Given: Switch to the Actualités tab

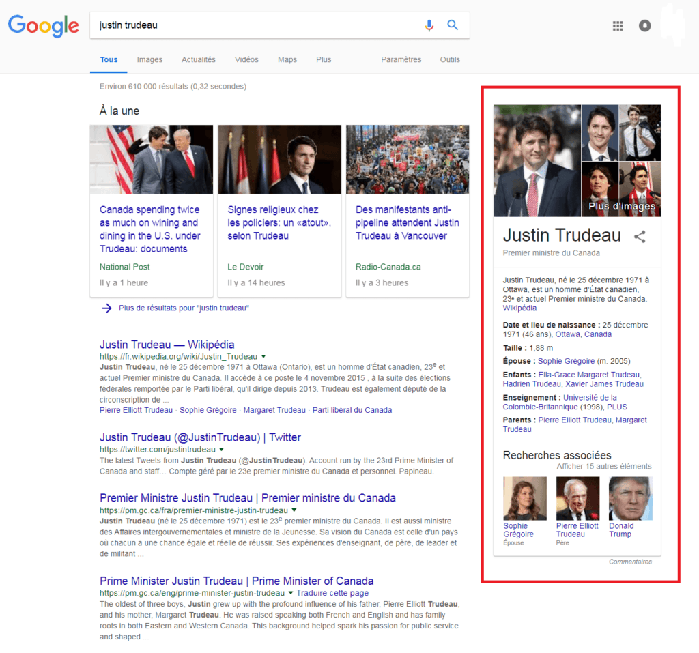Looking at the screenshot, I should [x=199, y=60].
